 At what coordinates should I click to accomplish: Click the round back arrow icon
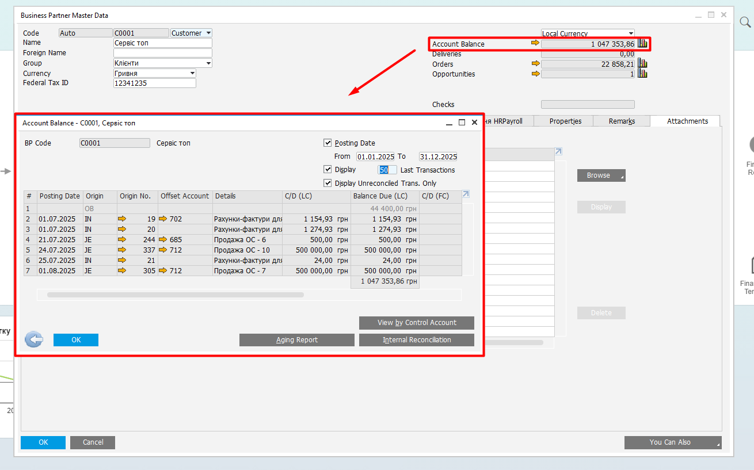tap(34, 339)
